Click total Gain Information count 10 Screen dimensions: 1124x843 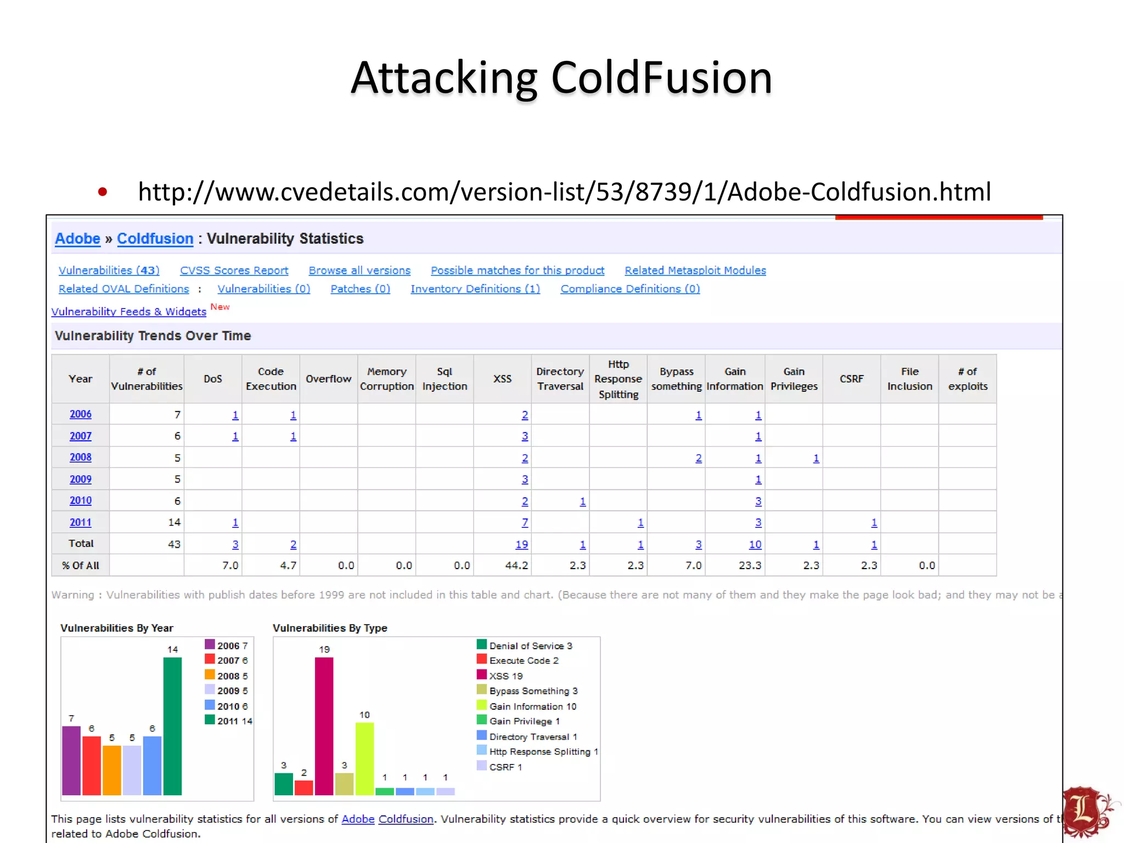755,544
